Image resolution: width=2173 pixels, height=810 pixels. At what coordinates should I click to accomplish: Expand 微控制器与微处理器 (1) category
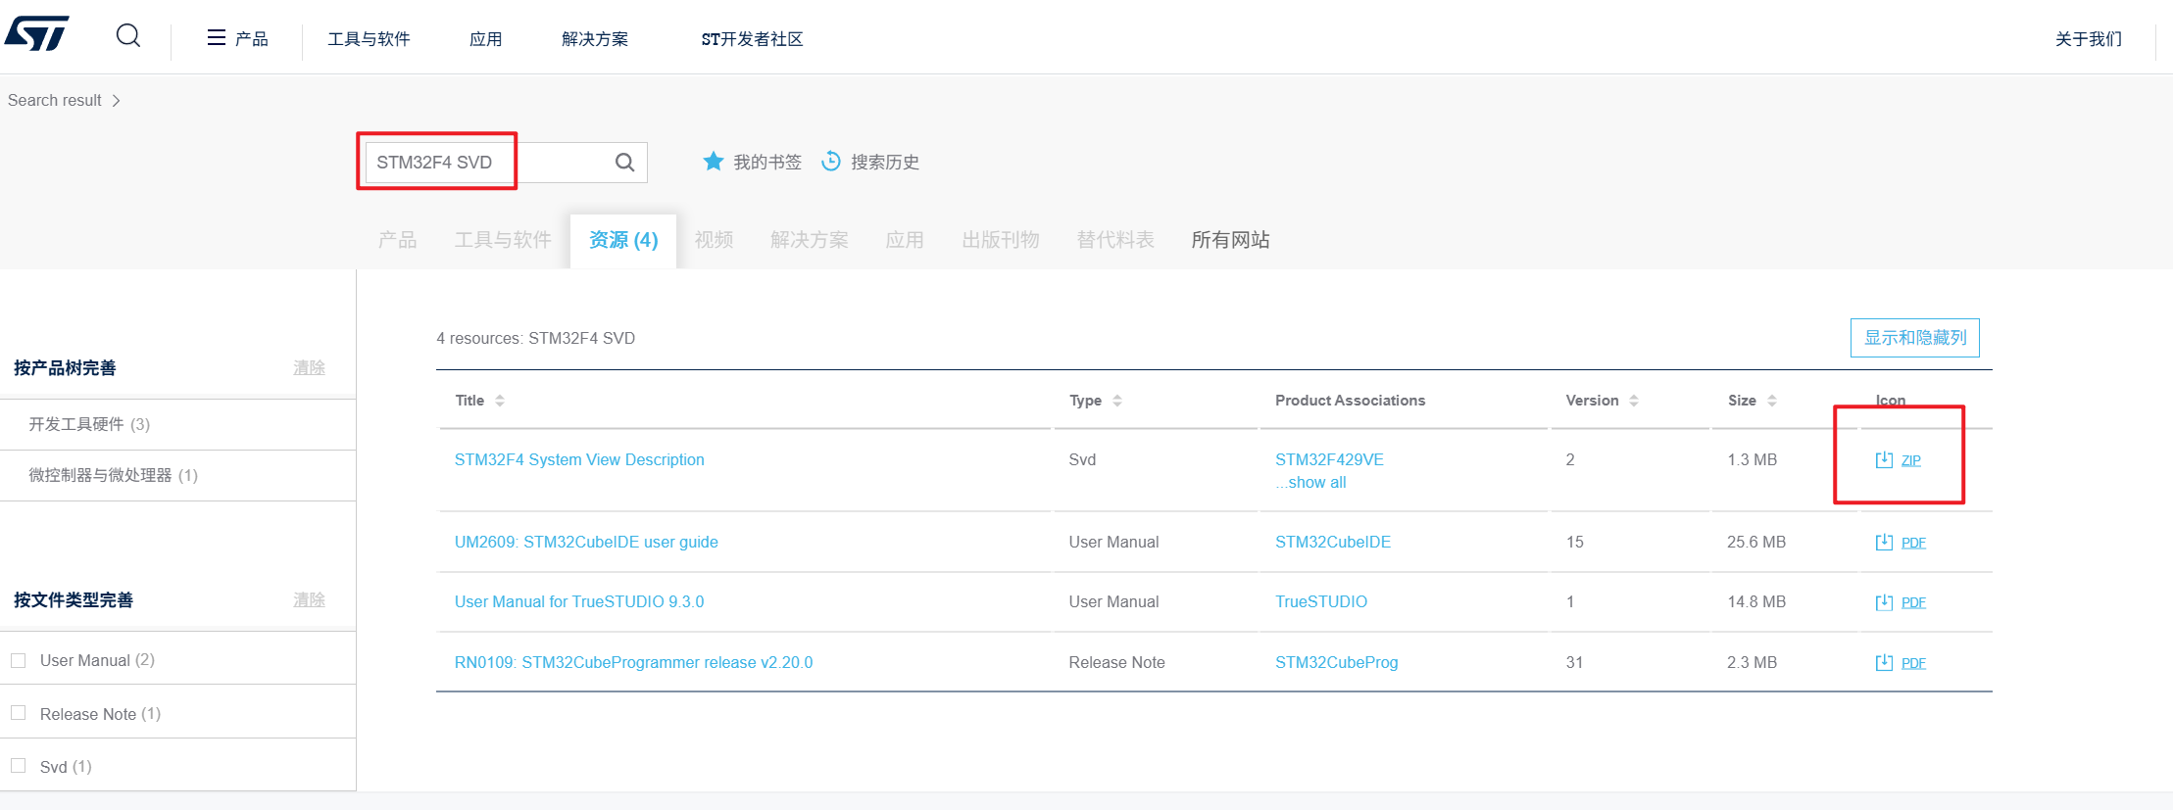[113, 475]
